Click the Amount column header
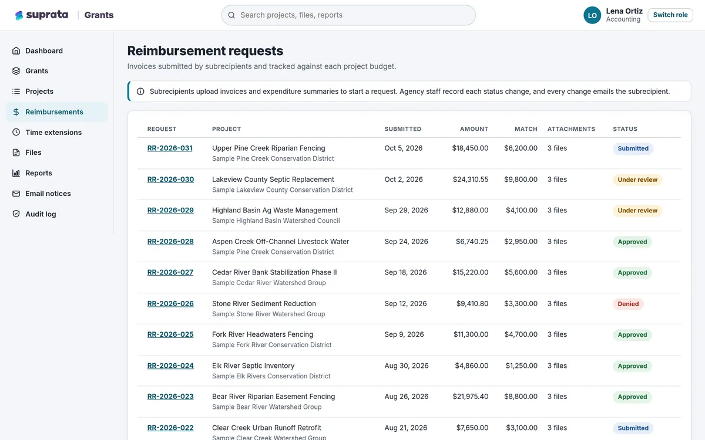Screen dimensions: 705x440 (x=474, y=129)
